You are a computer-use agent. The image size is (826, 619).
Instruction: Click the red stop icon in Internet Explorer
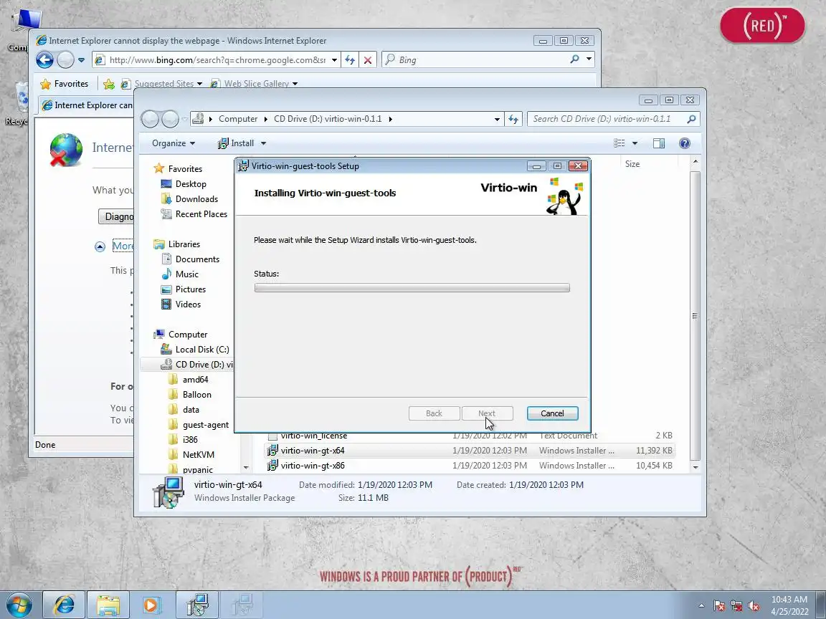coord(368,60)
